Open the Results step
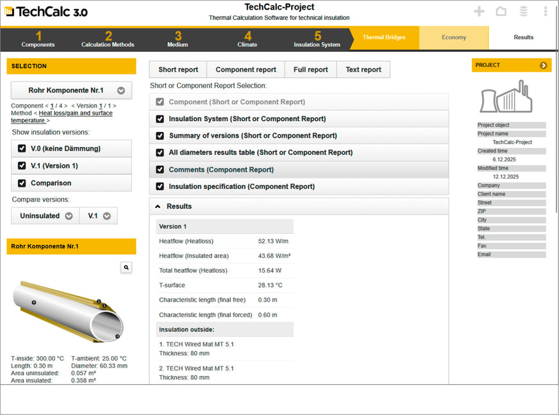Image resolution: width=559 pixels, height=415 pixels. pyautogui.click(x=523, y=37)
